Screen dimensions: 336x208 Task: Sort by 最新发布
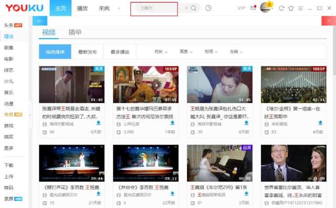tap(88, 52)
